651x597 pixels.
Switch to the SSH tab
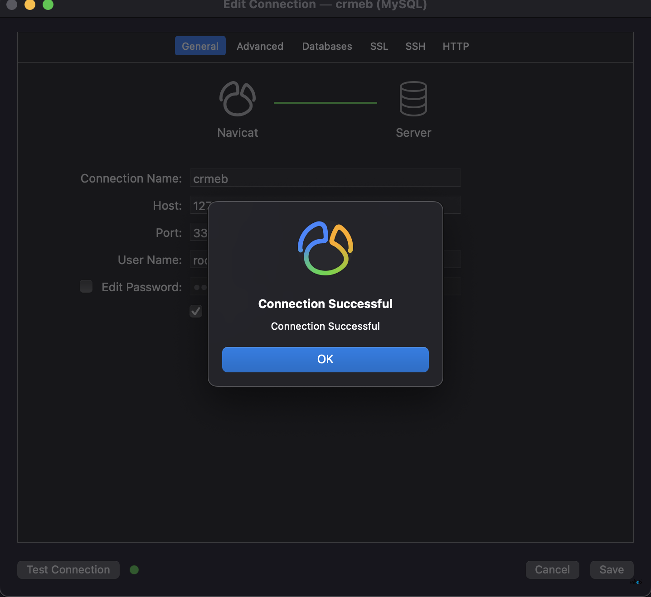415,46
